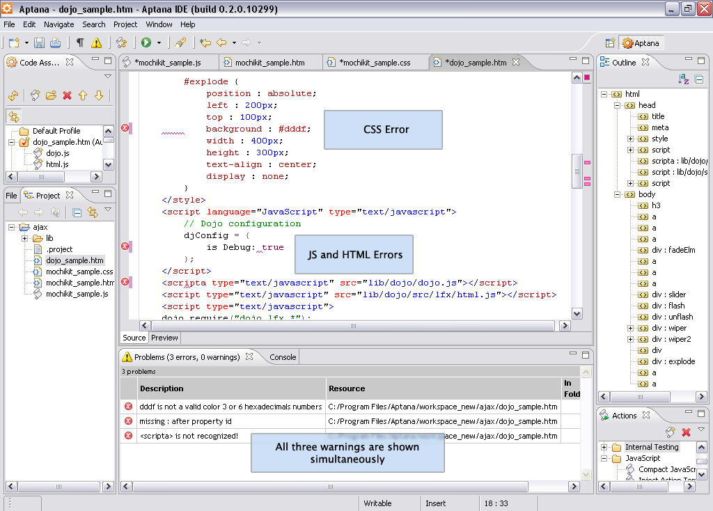Click the error marker beside the scripta line
This screenshot has width=713, height=511.
coord(125,282)
